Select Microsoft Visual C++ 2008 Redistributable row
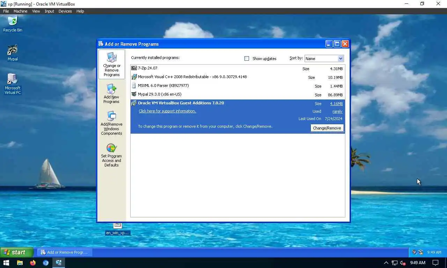 237,77
